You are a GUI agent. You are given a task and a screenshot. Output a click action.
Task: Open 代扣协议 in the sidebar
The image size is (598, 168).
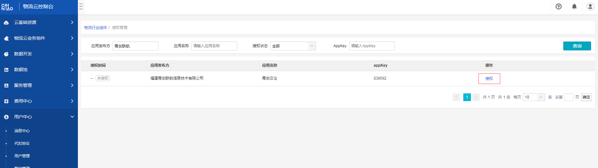(x=22, y=143)
